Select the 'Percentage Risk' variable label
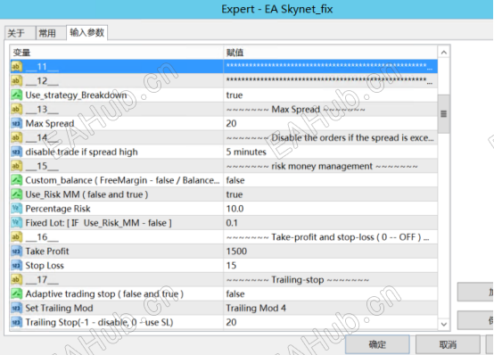Viewport: 494px width, 355px height. pyautogui.click(x=58, y=209)
